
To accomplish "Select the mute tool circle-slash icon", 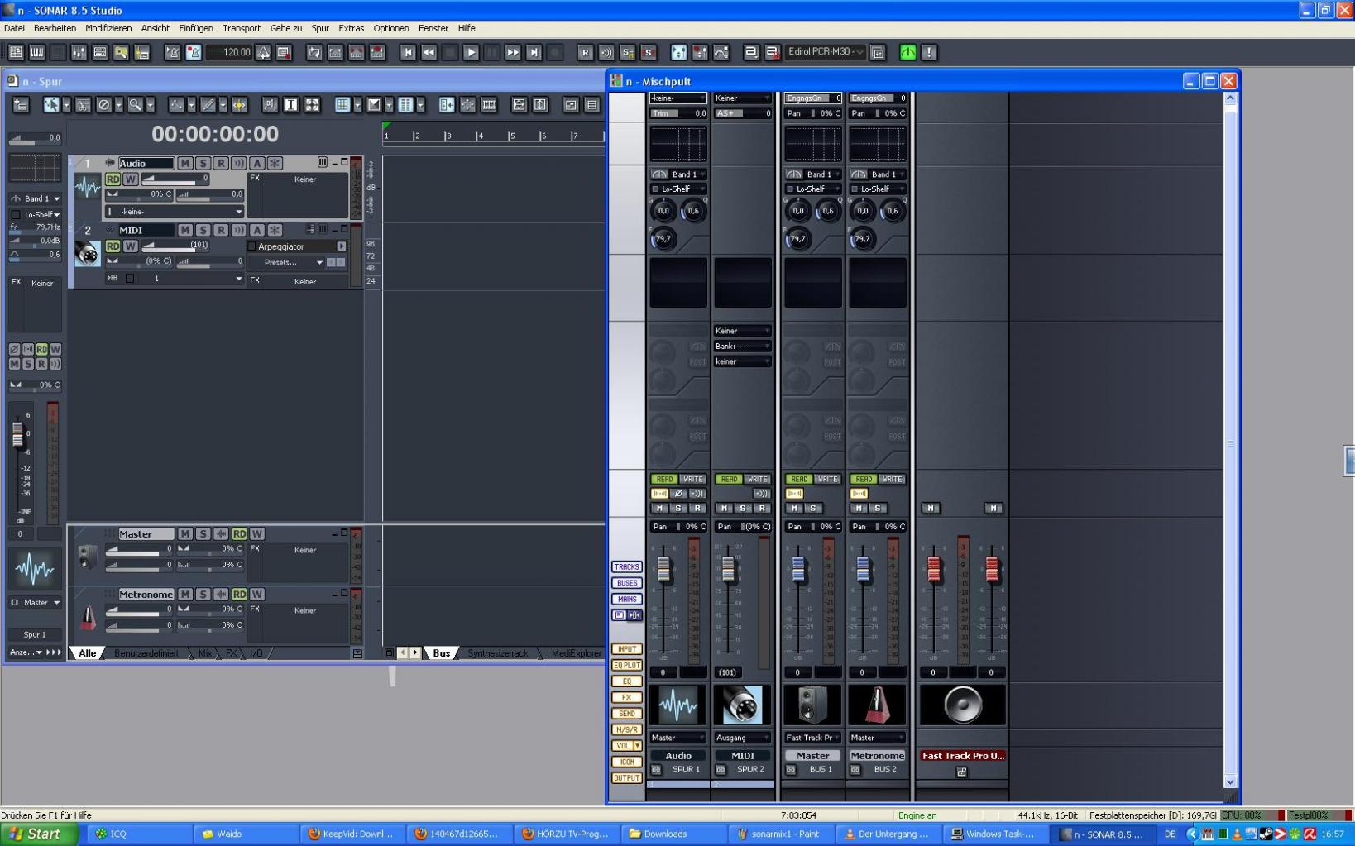I will click(x=103, y=105).
